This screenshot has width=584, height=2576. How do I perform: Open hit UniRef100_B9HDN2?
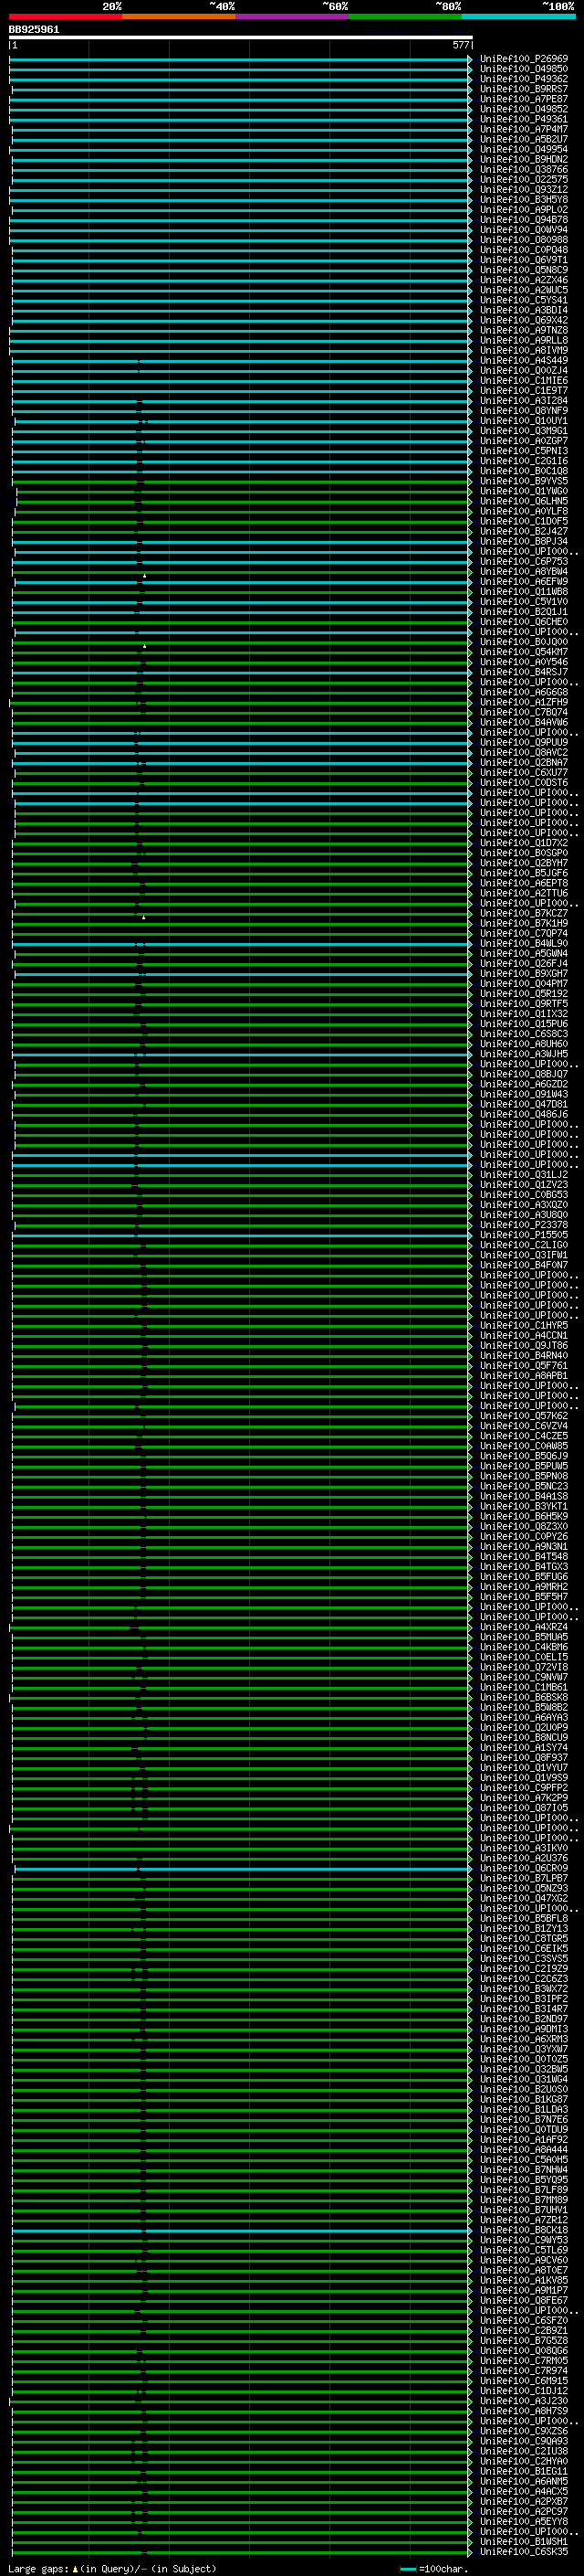[524, 159]
